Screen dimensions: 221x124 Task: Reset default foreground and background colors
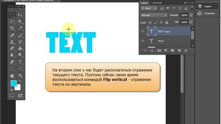click(x=11, y=89)
